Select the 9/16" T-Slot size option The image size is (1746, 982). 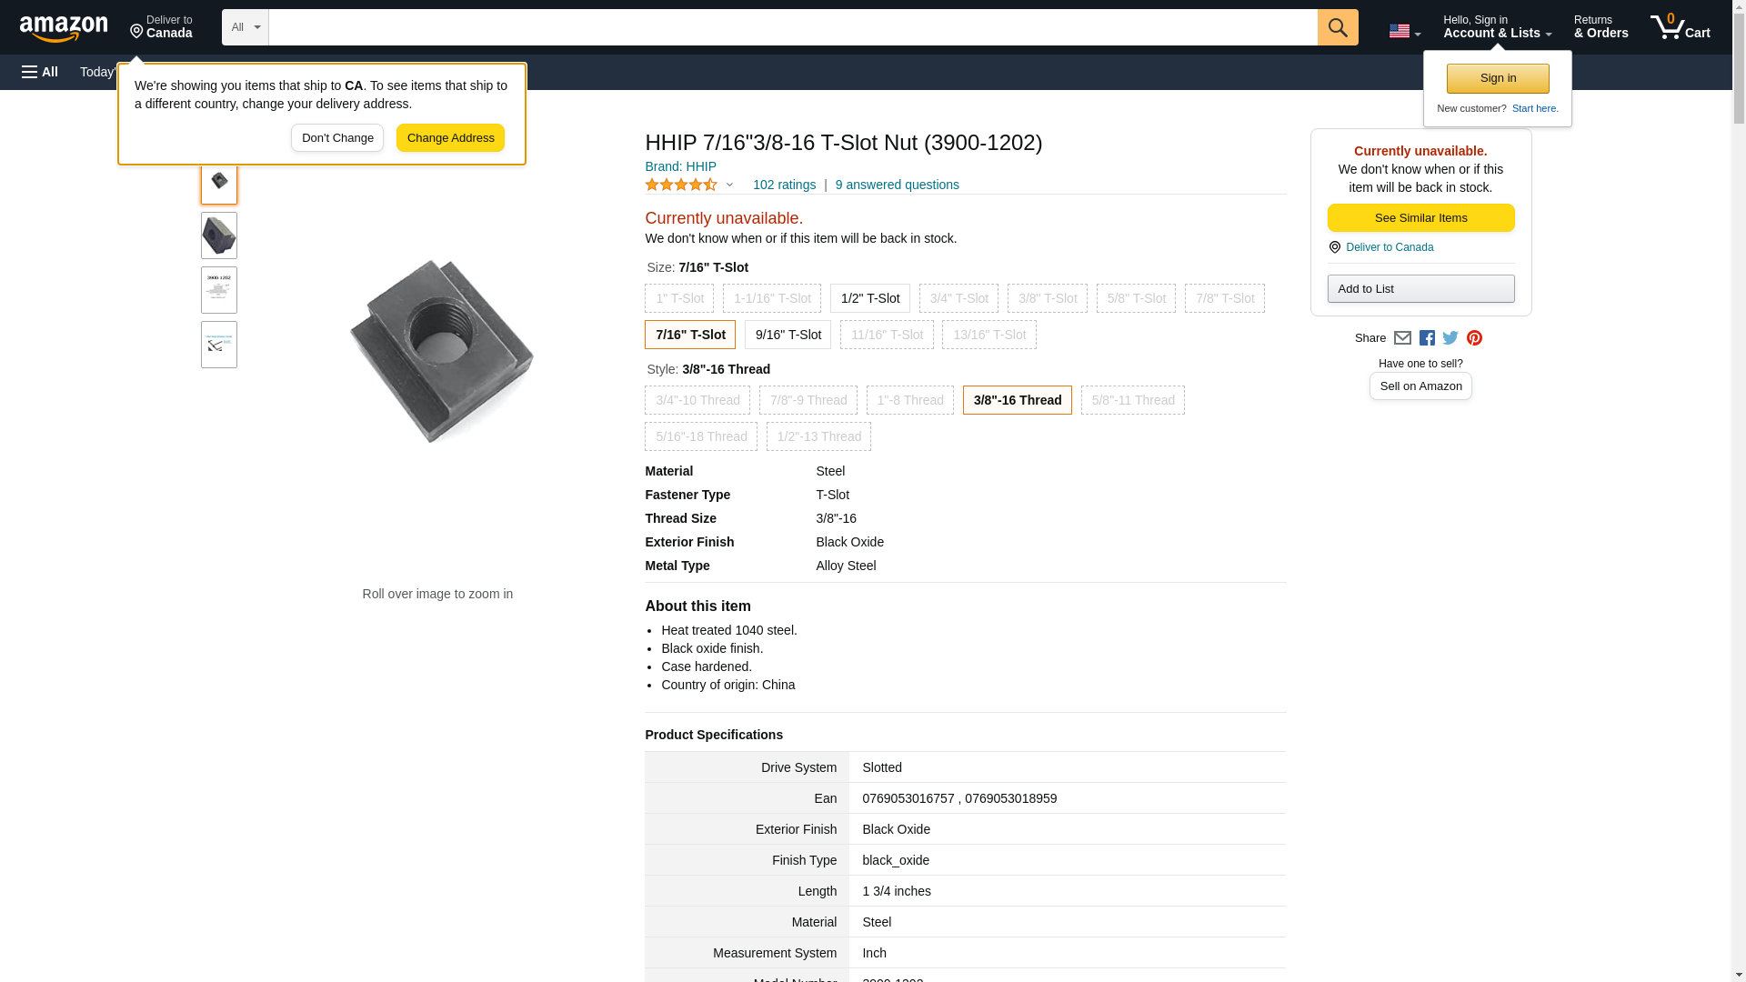[788, 335]
